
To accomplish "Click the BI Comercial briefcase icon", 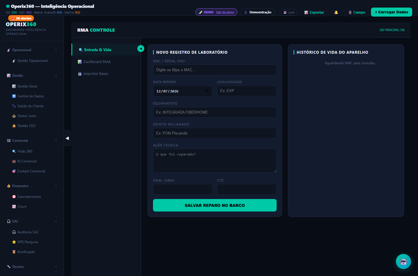I will [14, 161].
